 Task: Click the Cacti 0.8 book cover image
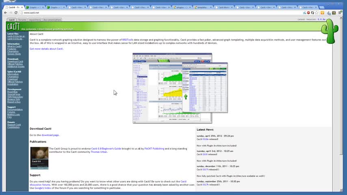point(39,158)
